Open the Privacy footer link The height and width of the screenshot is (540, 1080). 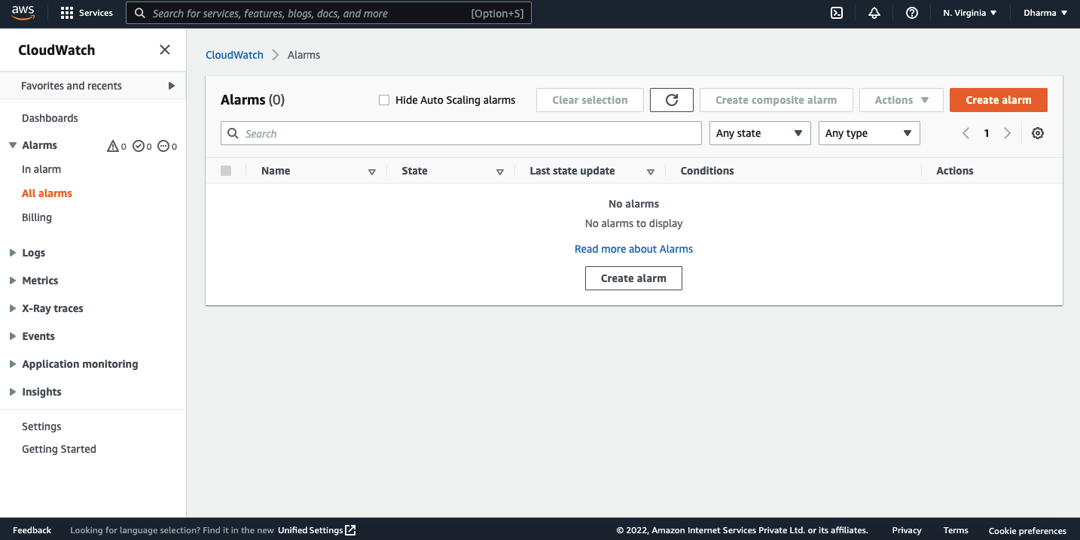tap(907, 530)
